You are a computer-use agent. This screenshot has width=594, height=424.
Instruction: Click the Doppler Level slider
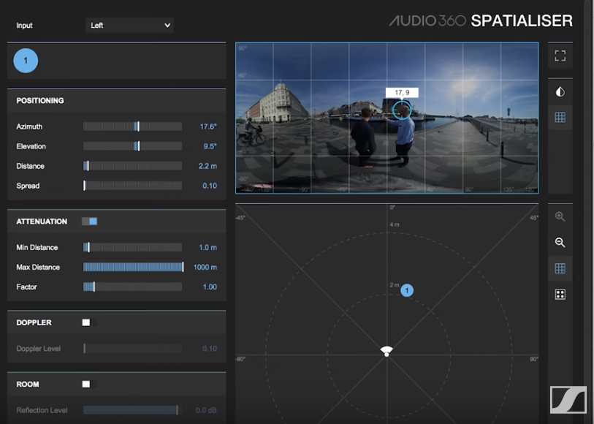point(132,349)
